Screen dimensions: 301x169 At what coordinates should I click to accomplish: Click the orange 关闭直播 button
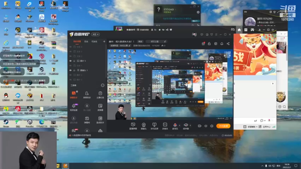(x=223, y=126)
